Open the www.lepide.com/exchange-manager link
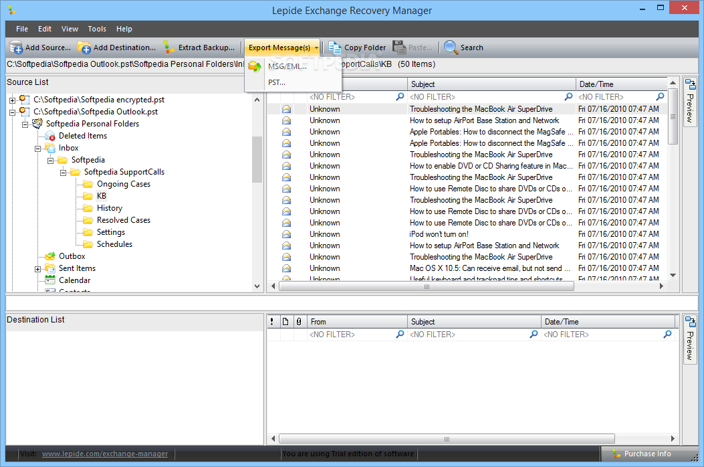Image resolution: width=704 pixels, height=467 pixels. [104, 454]
